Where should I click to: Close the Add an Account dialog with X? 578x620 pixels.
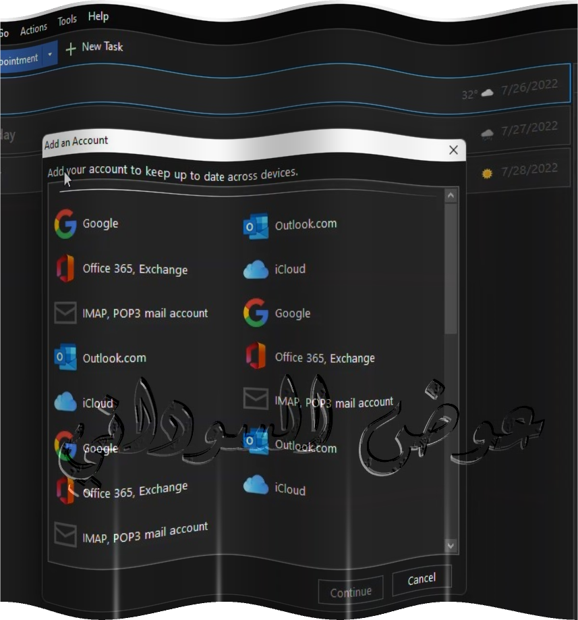pyautogui.click(x=454, y=150)
